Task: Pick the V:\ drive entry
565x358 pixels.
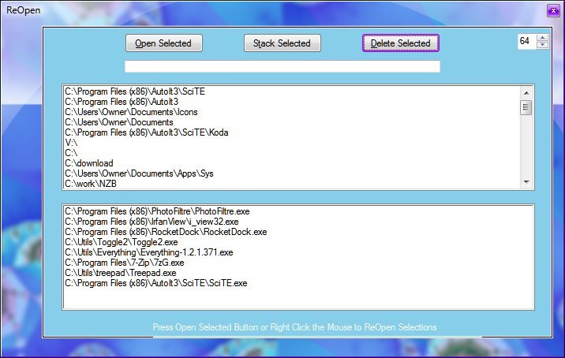Action: (72, 143)
